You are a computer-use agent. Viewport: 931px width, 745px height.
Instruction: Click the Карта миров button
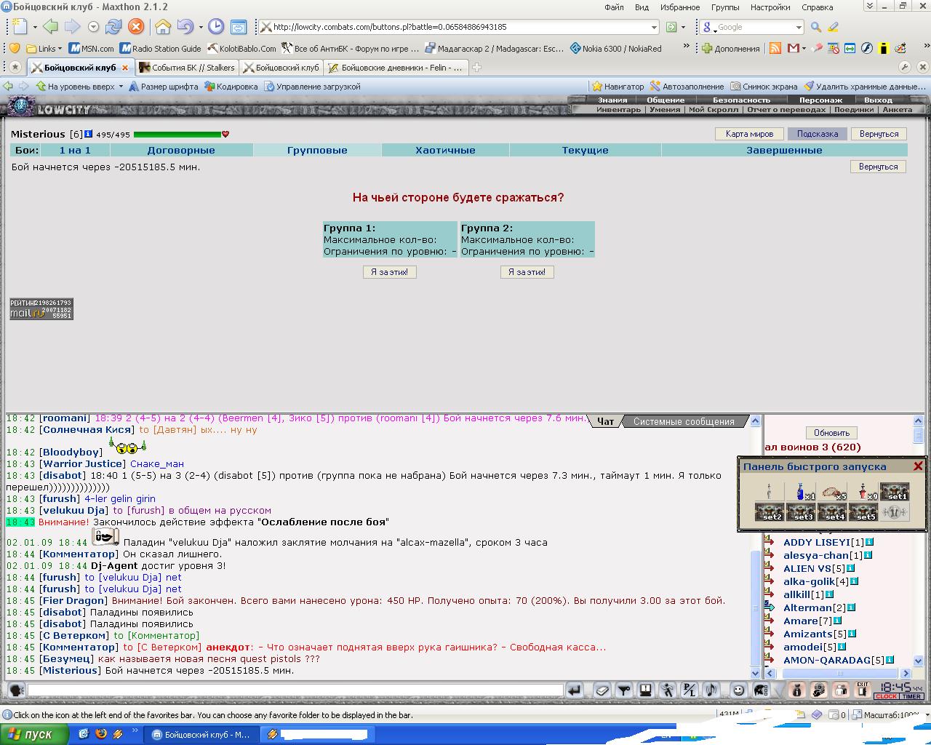pos(749,134)
